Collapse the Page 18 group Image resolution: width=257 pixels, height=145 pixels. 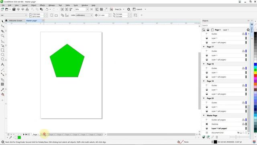point(204,64)
